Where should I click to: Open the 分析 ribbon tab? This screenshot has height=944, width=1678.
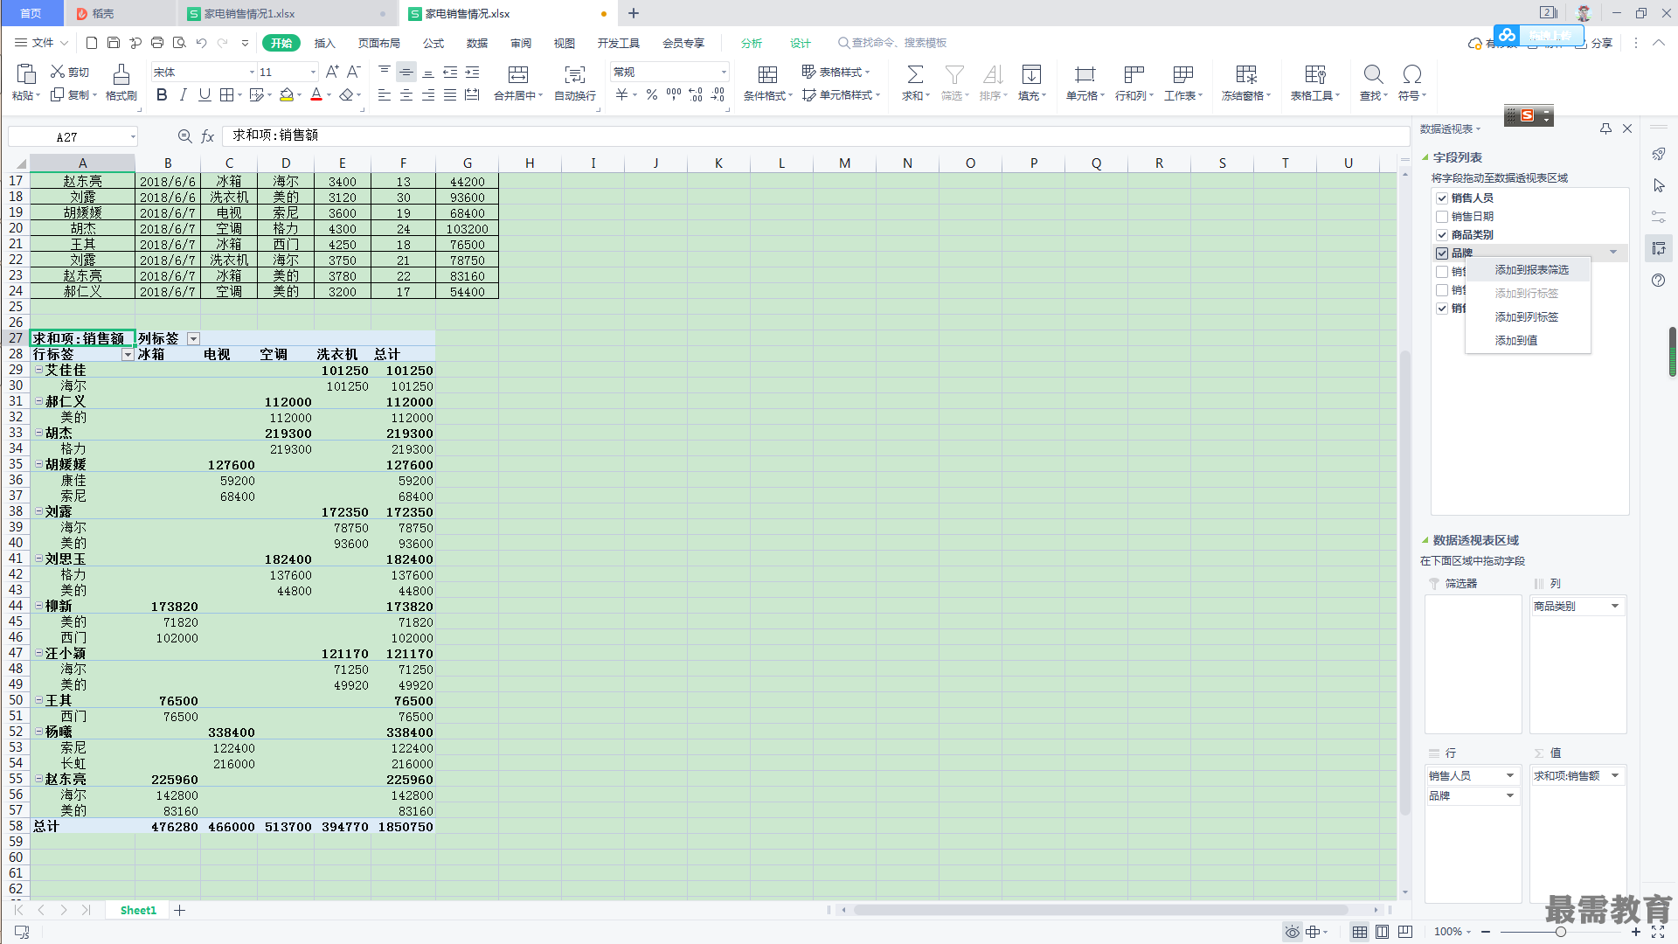click(752, 43)
